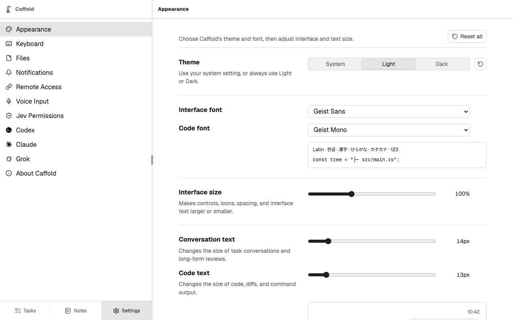Switch to the Dark theme
Screen dimensions: 513x320
(442, 64)
